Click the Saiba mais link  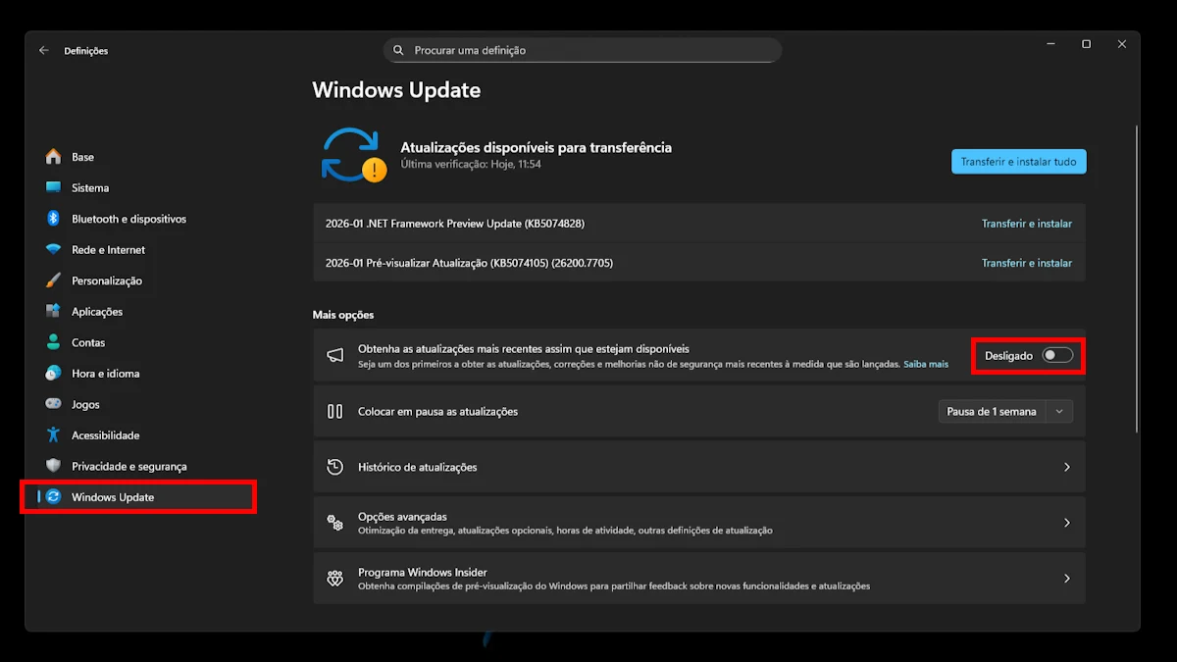925,364
